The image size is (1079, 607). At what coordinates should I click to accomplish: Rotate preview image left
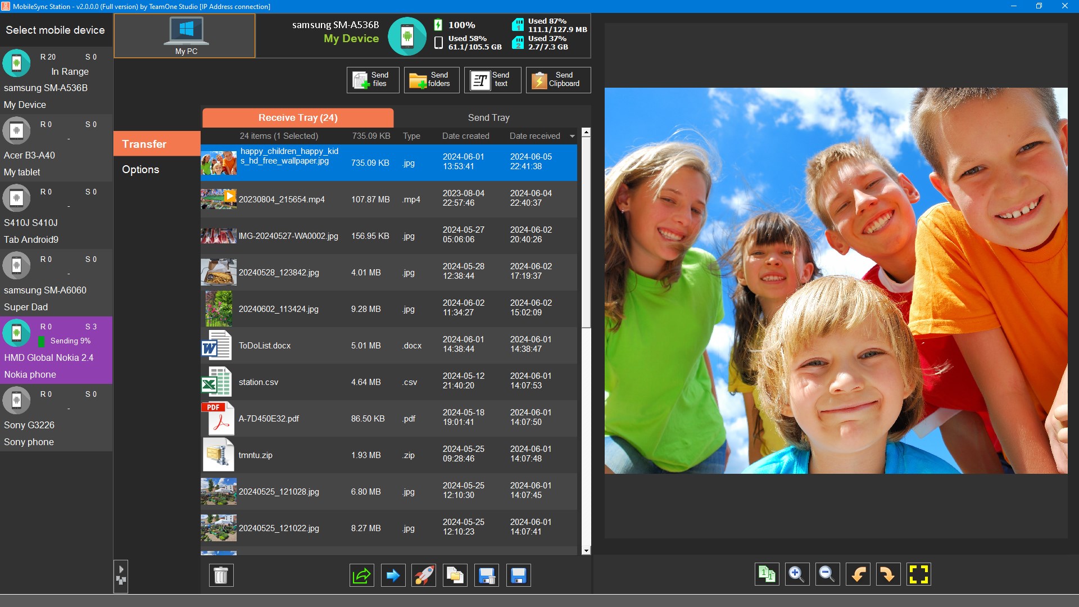(x=858, y=574)
